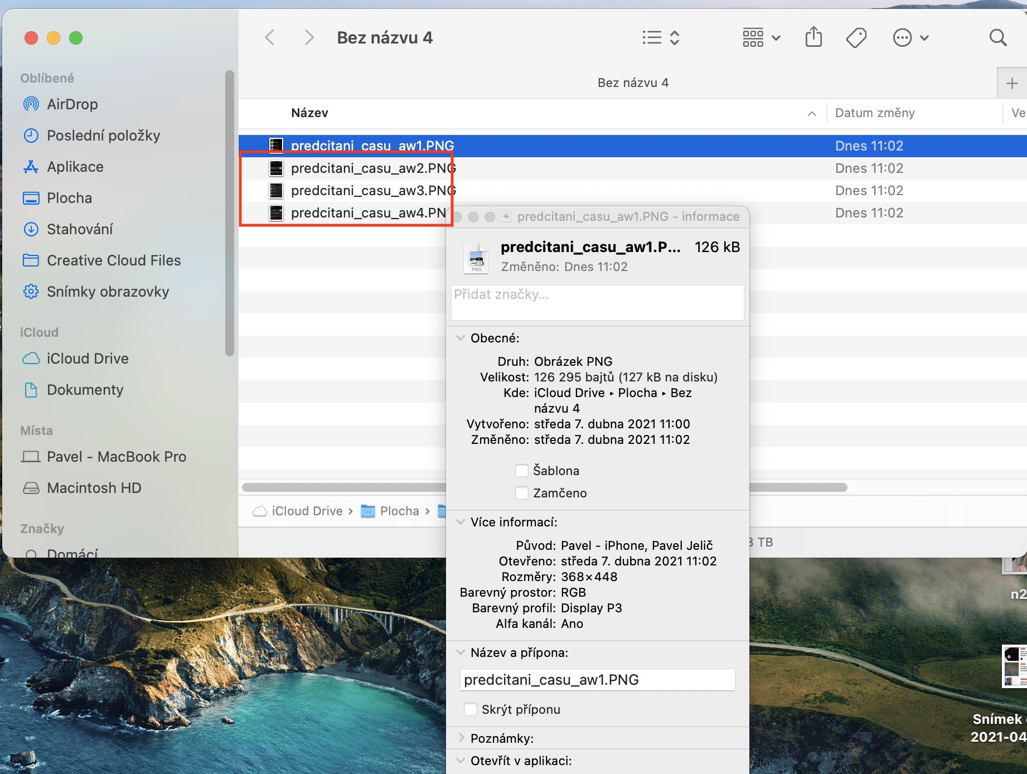Click the Původ value Pavel - iPhone

[x=637, y=545]
